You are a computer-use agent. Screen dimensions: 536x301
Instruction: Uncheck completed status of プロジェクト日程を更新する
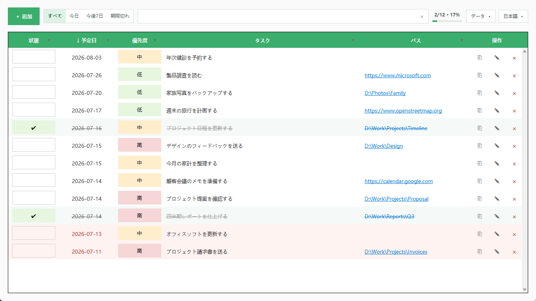click(x=34, y=127)
